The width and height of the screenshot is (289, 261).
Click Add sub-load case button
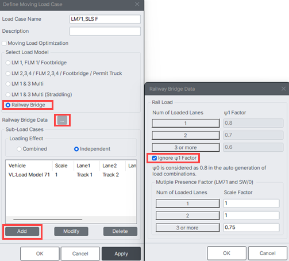point(22,232)
